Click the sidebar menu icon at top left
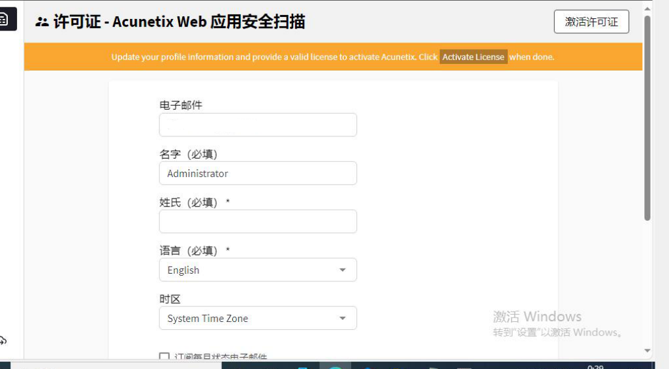 click(x=4, y=20)
